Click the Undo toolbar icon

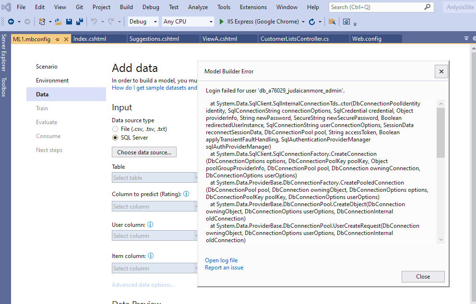[x=94, y=22]
